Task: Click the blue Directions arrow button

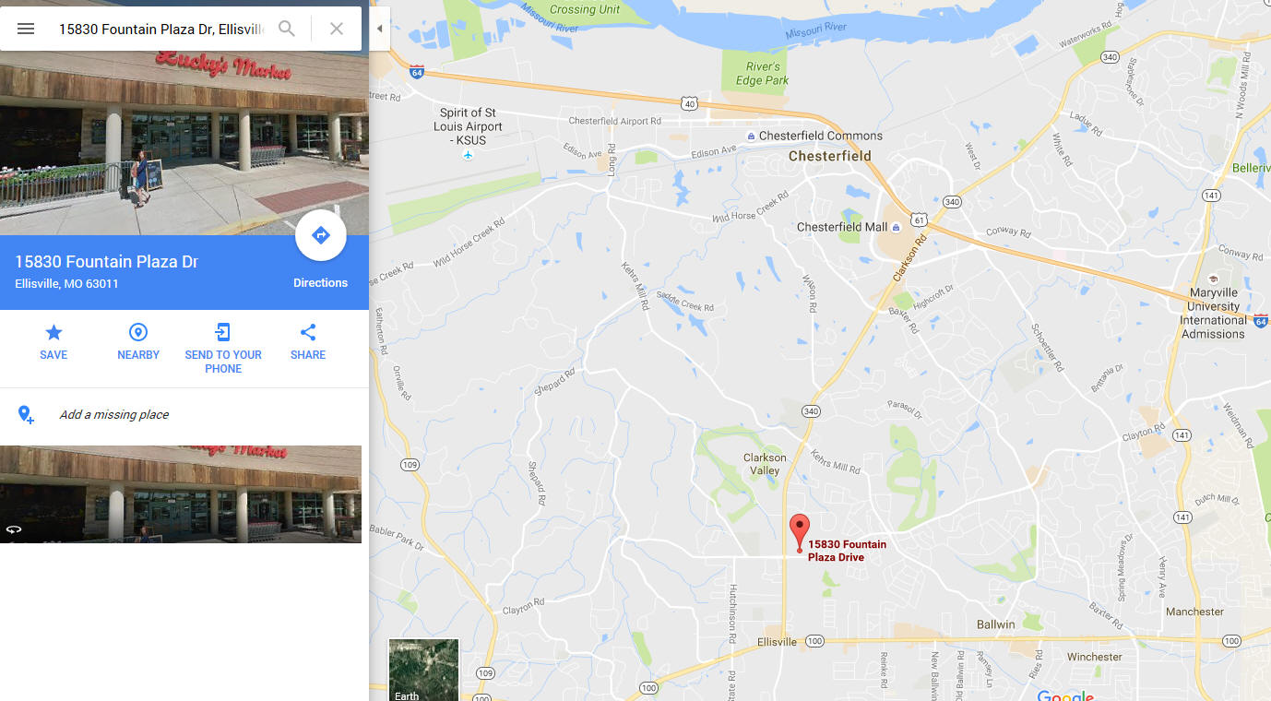Action: [320, 235]
